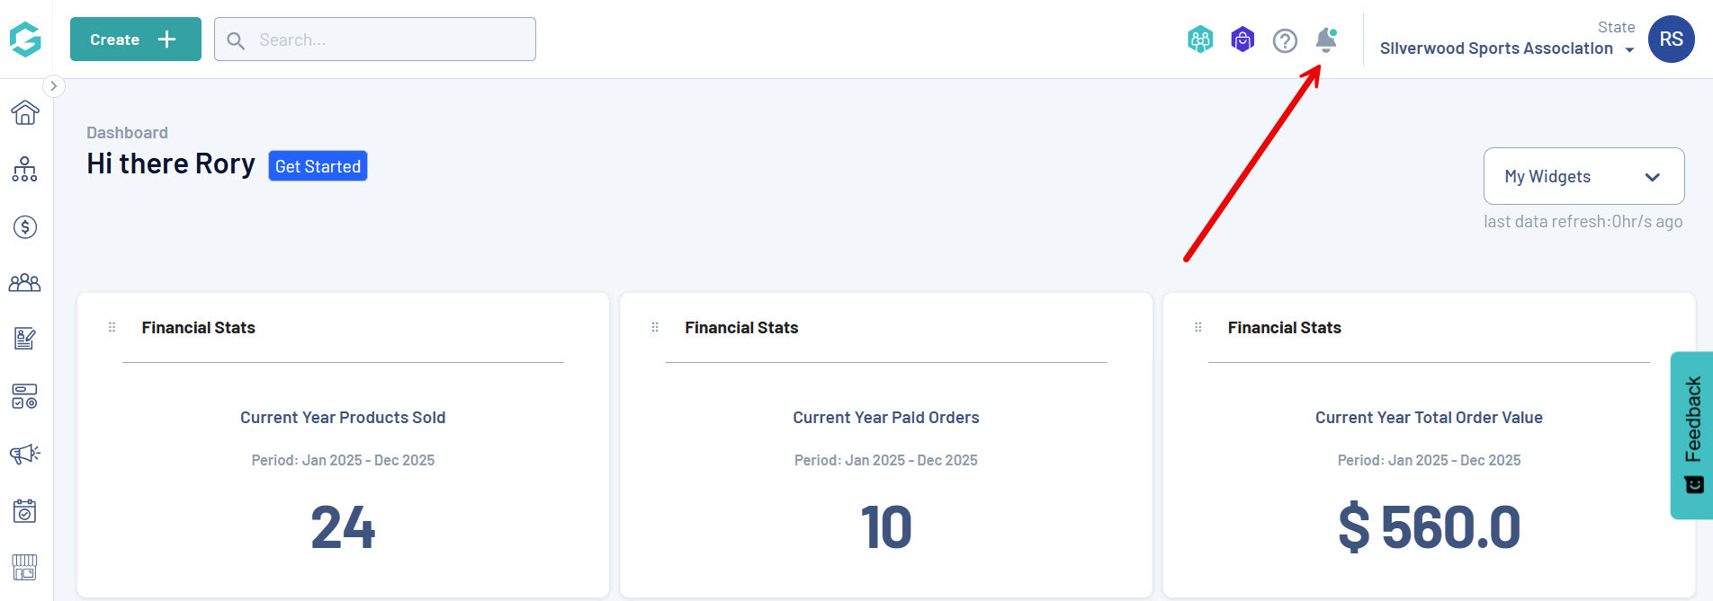Open the store front sidebar icon
The image size is (1713, 601).
(x=25, y=567)
